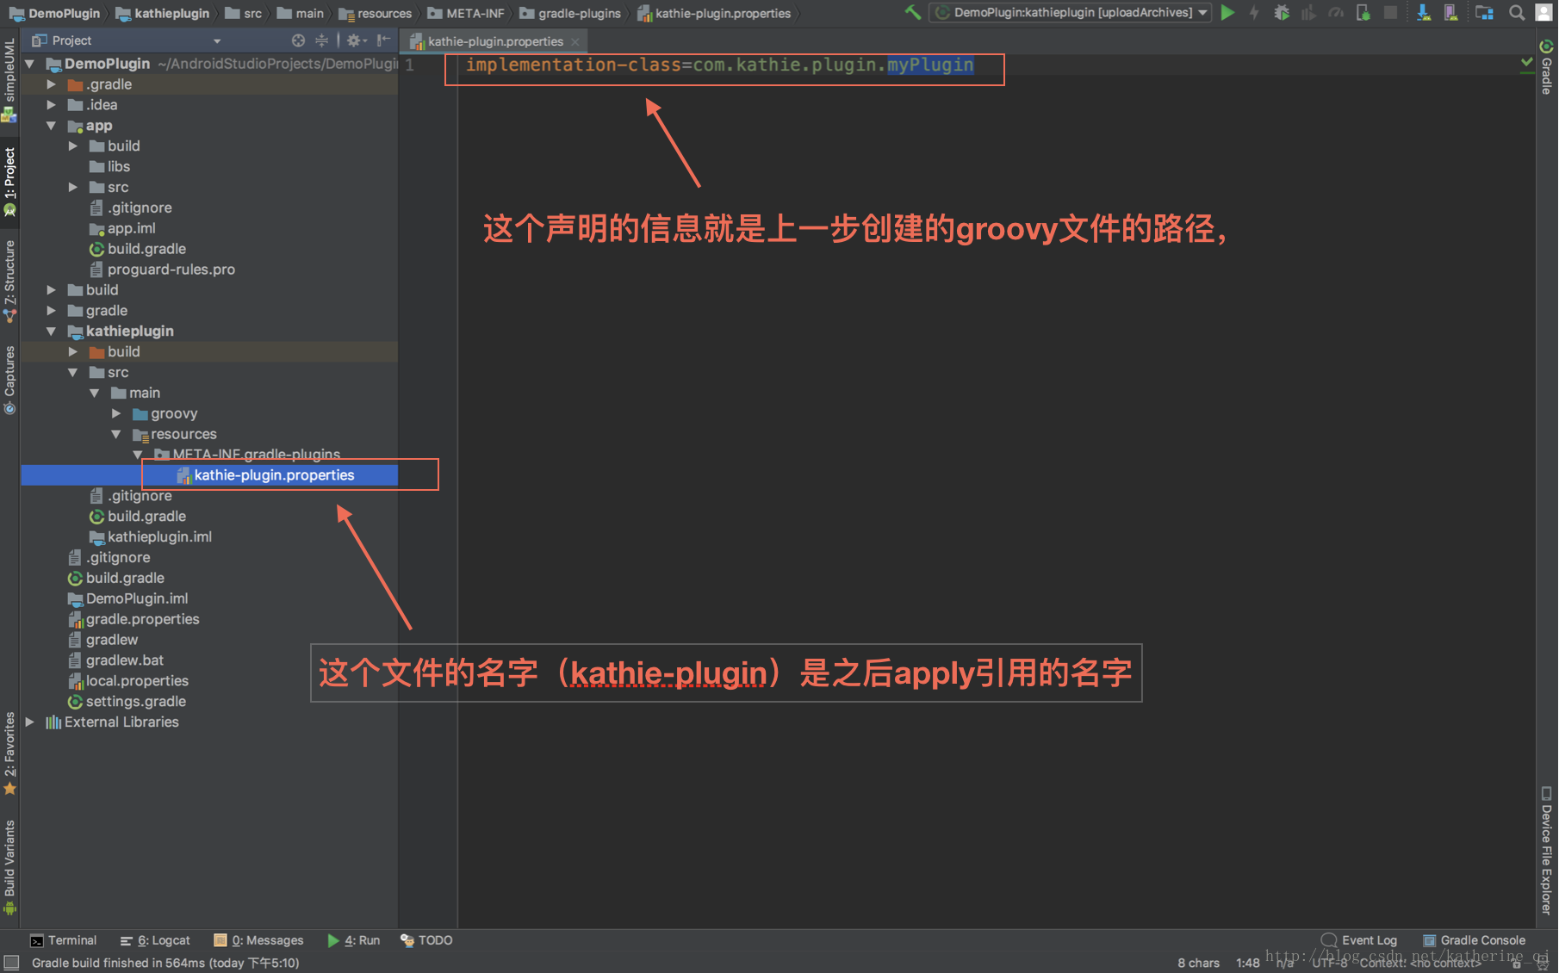Screen dimensions: 1559x973
Task: Open the run configuration dropdown
Action: coord(1071,12)
